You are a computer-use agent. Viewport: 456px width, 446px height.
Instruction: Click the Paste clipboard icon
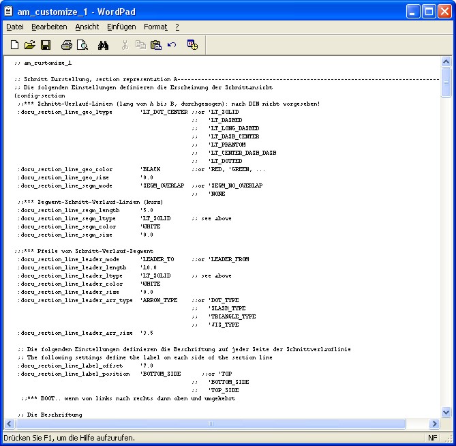click(x=156, y=45)
